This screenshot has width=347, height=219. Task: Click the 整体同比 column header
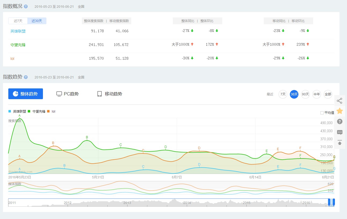click(188, 21)
